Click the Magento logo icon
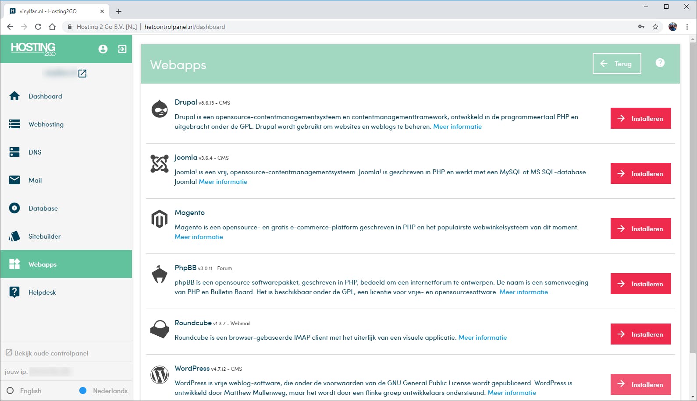The width and height of the screenshot is (697, 401). click(160, 219)
